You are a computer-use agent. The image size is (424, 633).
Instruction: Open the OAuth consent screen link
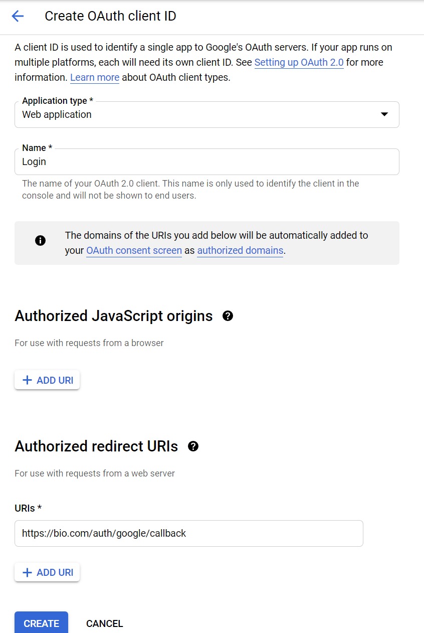[134, 250]
